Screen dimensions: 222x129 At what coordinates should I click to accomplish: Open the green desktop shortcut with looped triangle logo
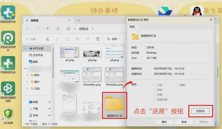(x=8, y=88)
